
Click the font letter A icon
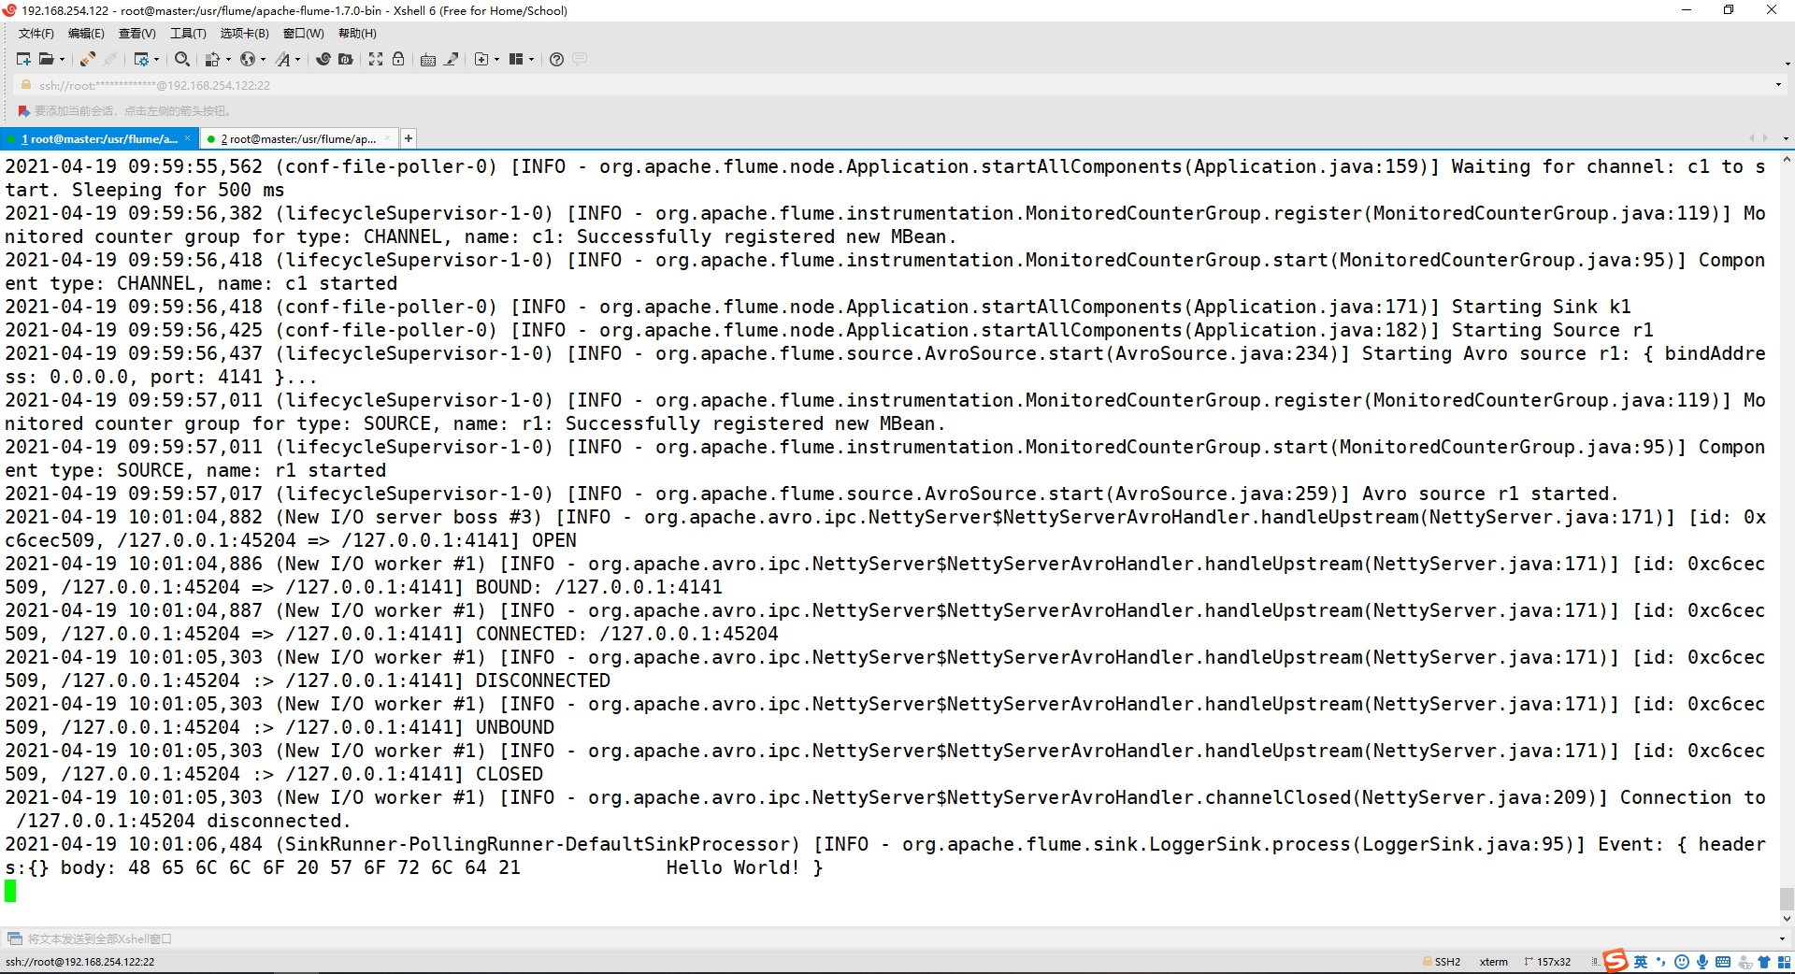coord(283,59)
